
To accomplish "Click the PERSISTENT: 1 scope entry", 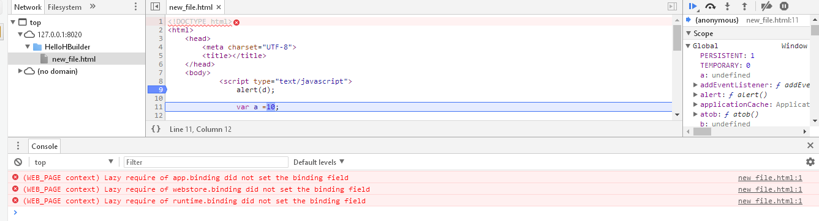I will pos(727,56).
